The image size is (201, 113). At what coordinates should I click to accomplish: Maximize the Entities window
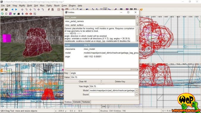(x=128, y=12)
